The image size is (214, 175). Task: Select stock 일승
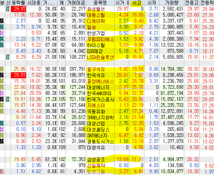click(92, 27)
